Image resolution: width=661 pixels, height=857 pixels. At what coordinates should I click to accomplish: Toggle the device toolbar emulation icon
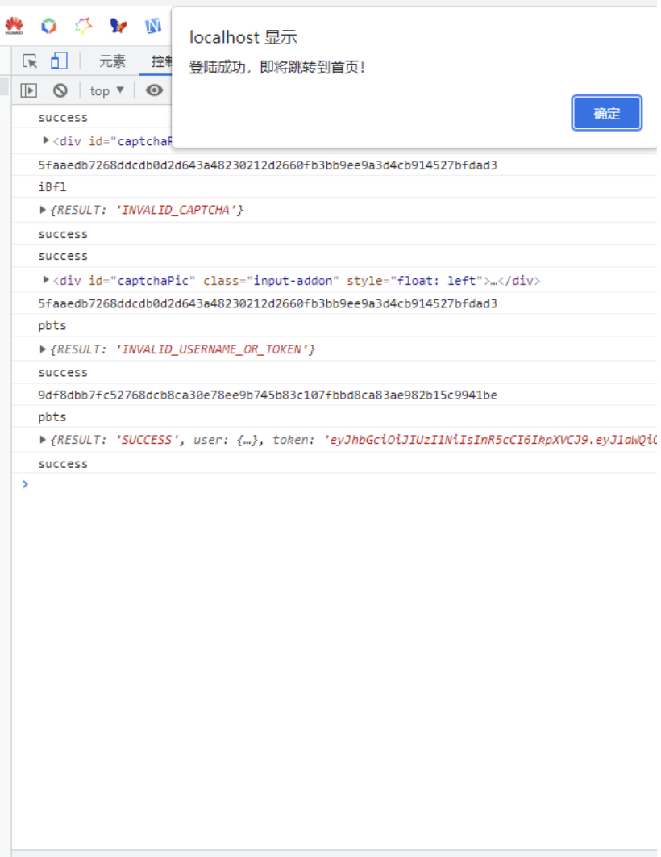pyautogui.click(x=59, y=61)
